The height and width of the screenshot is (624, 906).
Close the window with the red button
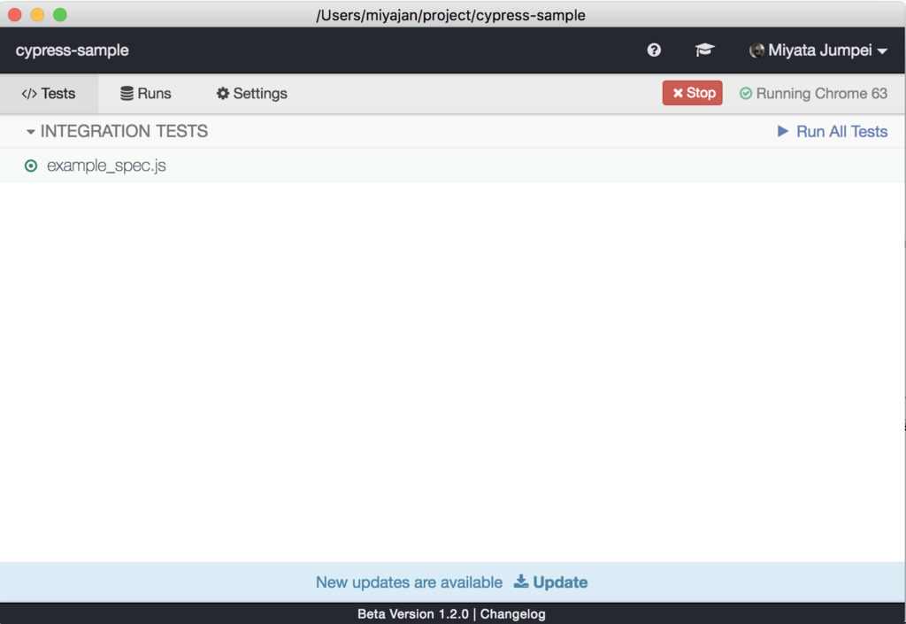(15, 14)
